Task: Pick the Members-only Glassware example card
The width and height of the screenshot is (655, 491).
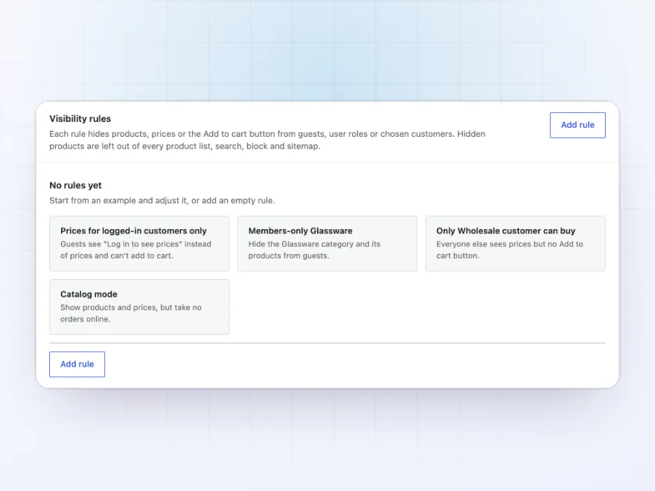Action: [327, 243]
